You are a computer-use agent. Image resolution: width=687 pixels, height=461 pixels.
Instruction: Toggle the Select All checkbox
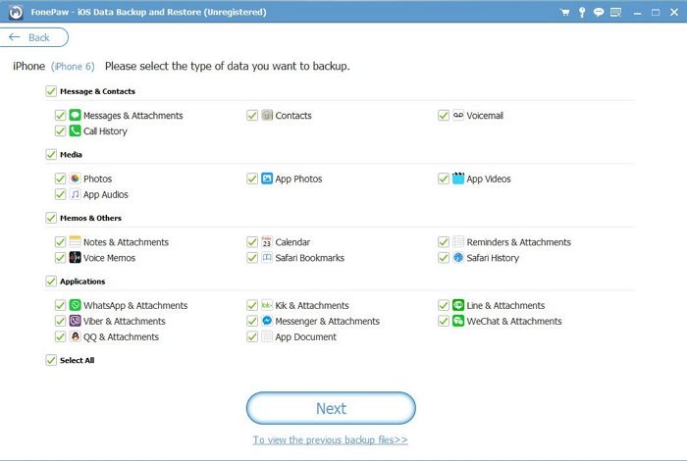pos(51,360)
